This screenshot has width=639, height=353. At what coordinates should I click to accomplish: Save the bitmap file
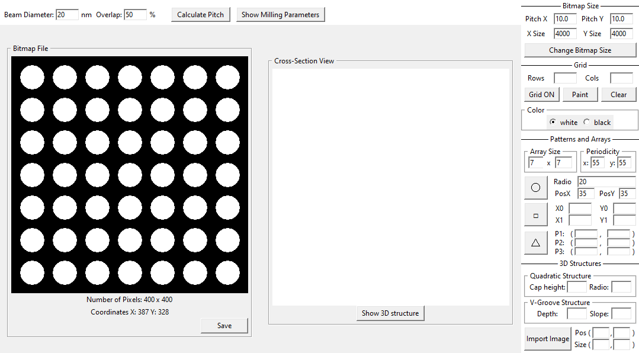(x=224, y=325)
